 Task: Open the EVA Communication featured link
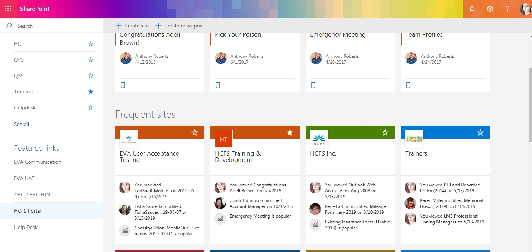(38, 162)
